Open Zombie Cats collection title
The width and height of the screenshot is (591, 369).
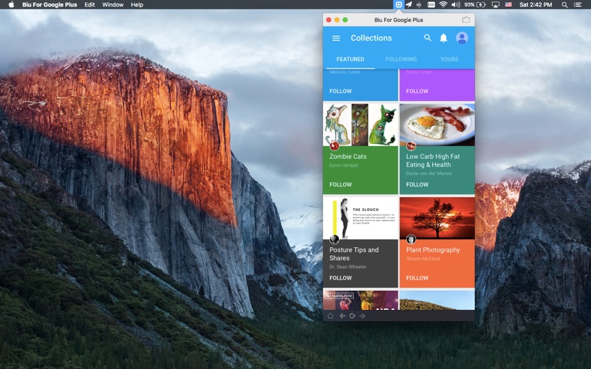[348, 156]
